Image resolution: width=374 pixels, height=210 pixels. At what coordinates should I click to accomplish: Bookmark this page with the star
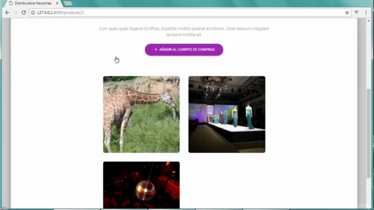pyautogui.click(x=347, y=13)
